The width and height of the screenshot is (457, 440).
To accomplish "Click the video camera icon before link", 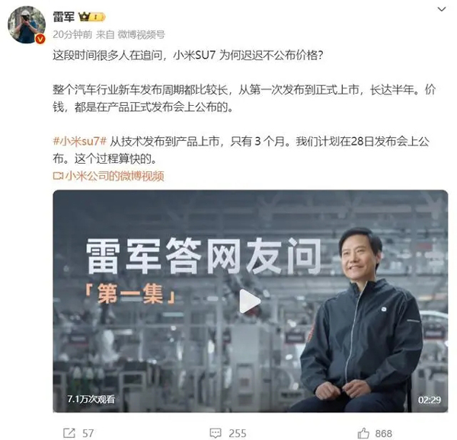I will coord(58,176).
